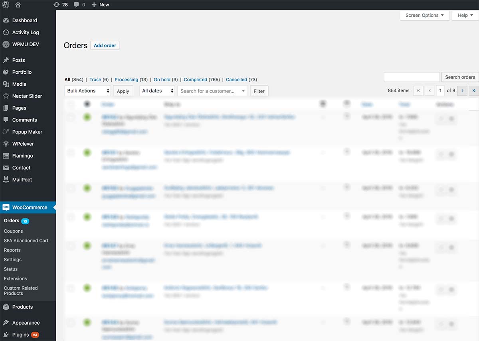This screenshot has width=479, height=341.
Task: Go to next page of orders
Action: click(x=462, y=91)
